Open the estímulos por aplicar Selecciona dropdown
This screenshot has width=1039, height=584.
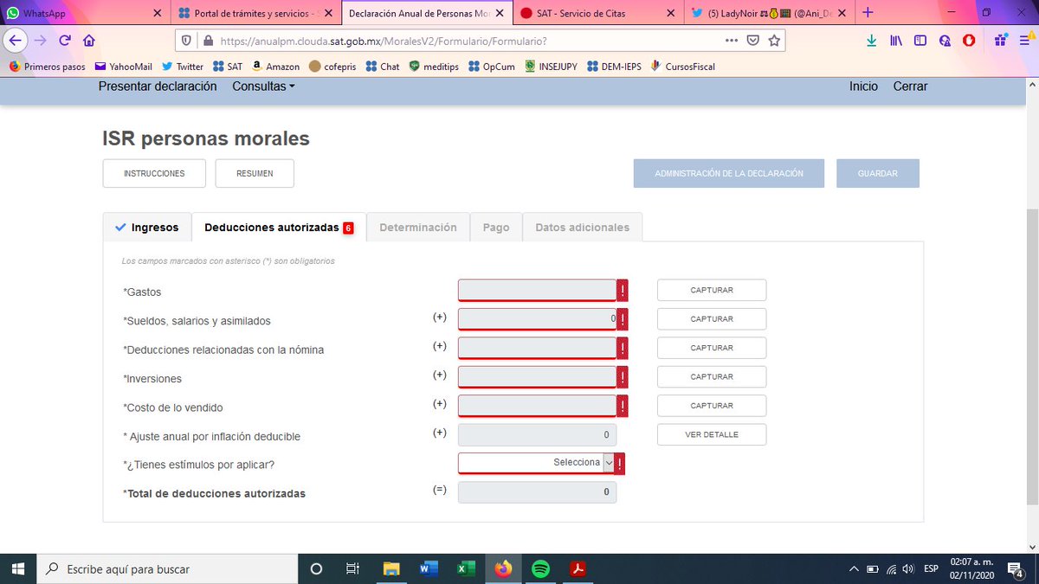[x=538, y=463]
